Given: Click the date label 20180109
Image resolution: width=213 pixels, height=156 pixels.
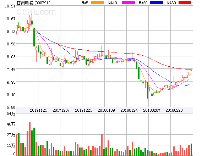Looking at the screenshot, I should point(106,110).
